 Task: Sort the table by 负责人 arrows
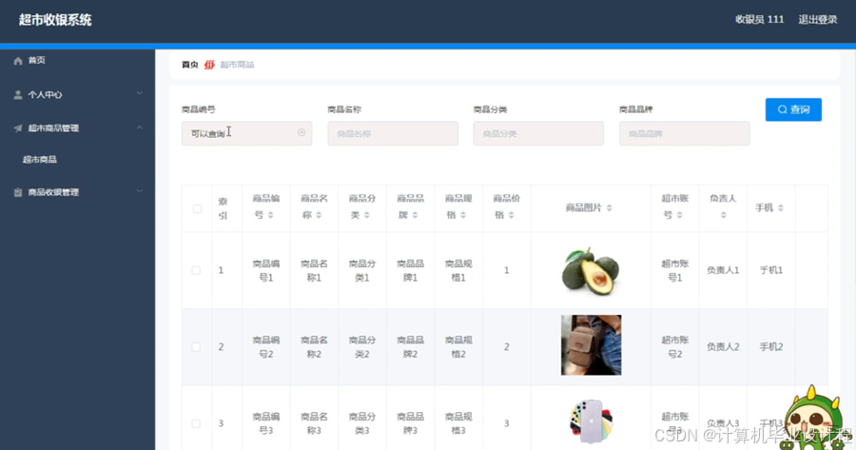point(724,215)
